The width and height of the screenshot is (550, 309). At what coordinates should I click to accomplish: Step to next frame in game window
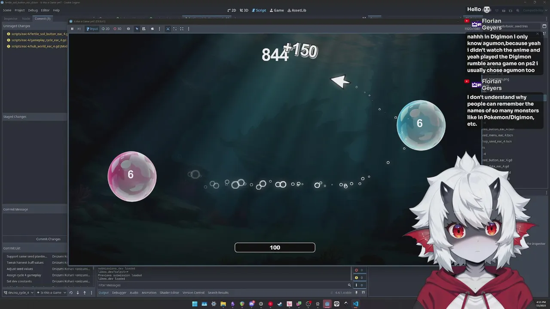pos(79,29)
